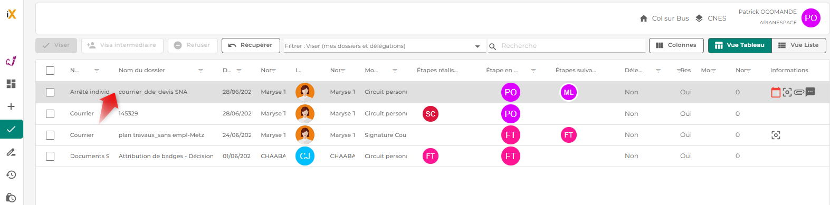
Task: Click the Récupérer button
Action: (x=250, y=45)
